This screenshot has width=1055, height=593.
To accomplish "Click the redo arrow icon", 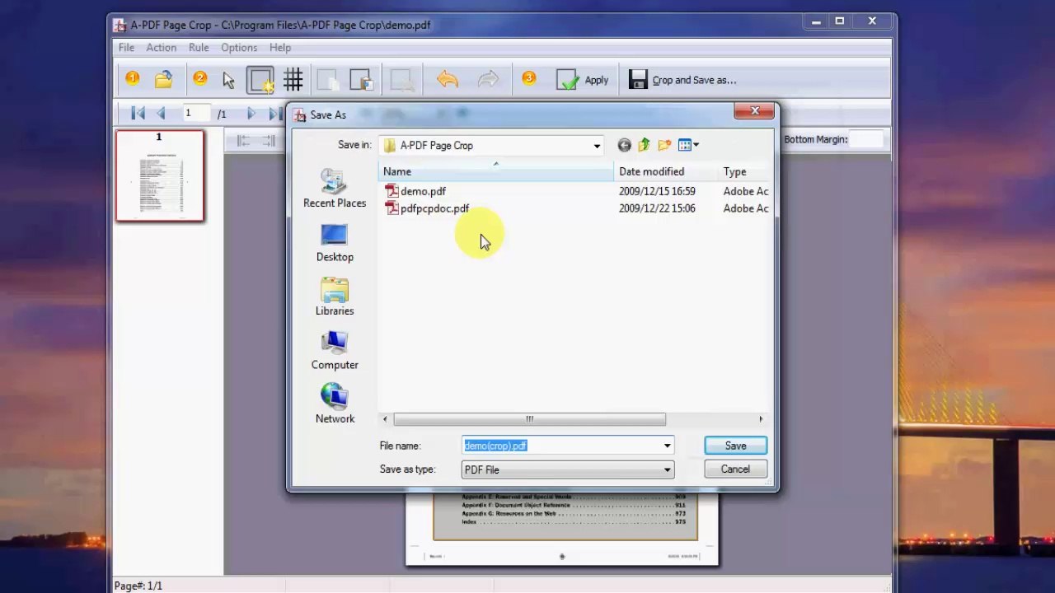I will click(x=488, y=80).
